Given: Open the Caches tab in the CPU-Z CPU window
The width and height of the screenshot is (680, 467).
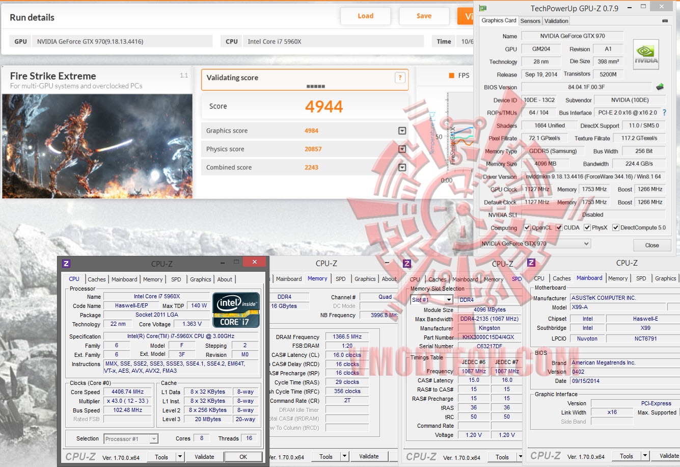Looking at the screenshot, I should (97, 279).
